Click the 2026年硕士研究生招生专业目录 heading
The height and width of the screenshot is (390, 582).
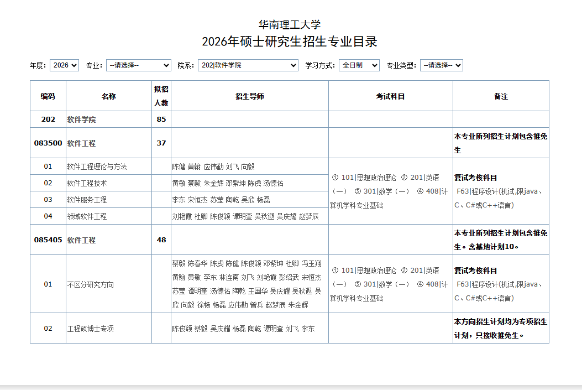(x=290, y=41)
